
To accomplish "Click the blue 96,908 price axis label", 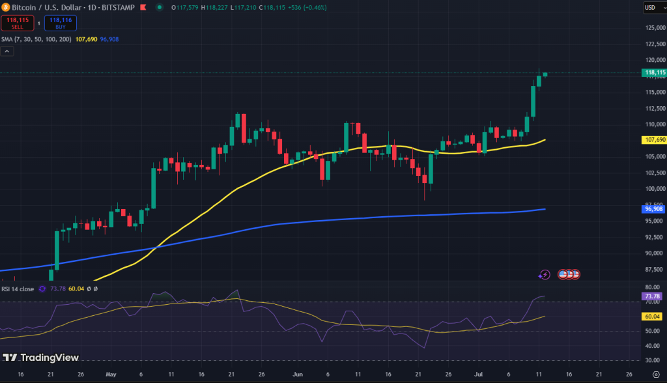I will coord(653,209).
